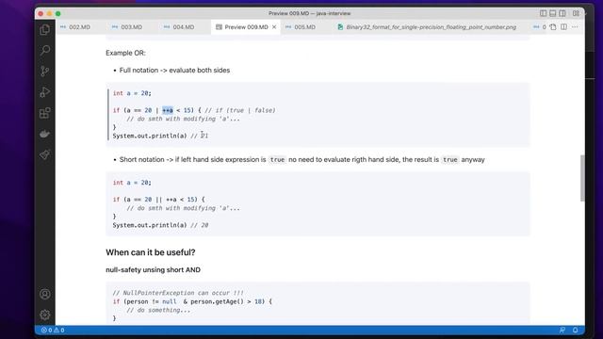Open the Run and Debug view
The height and width of the screenshot is (339, 603).
45,92
